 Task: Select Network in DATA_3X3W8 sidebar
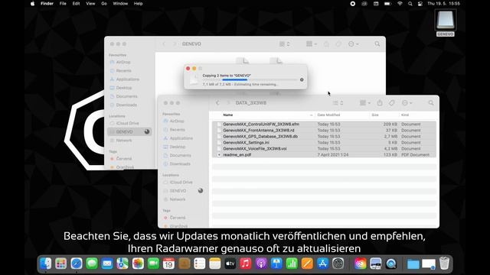coord(178,199)
